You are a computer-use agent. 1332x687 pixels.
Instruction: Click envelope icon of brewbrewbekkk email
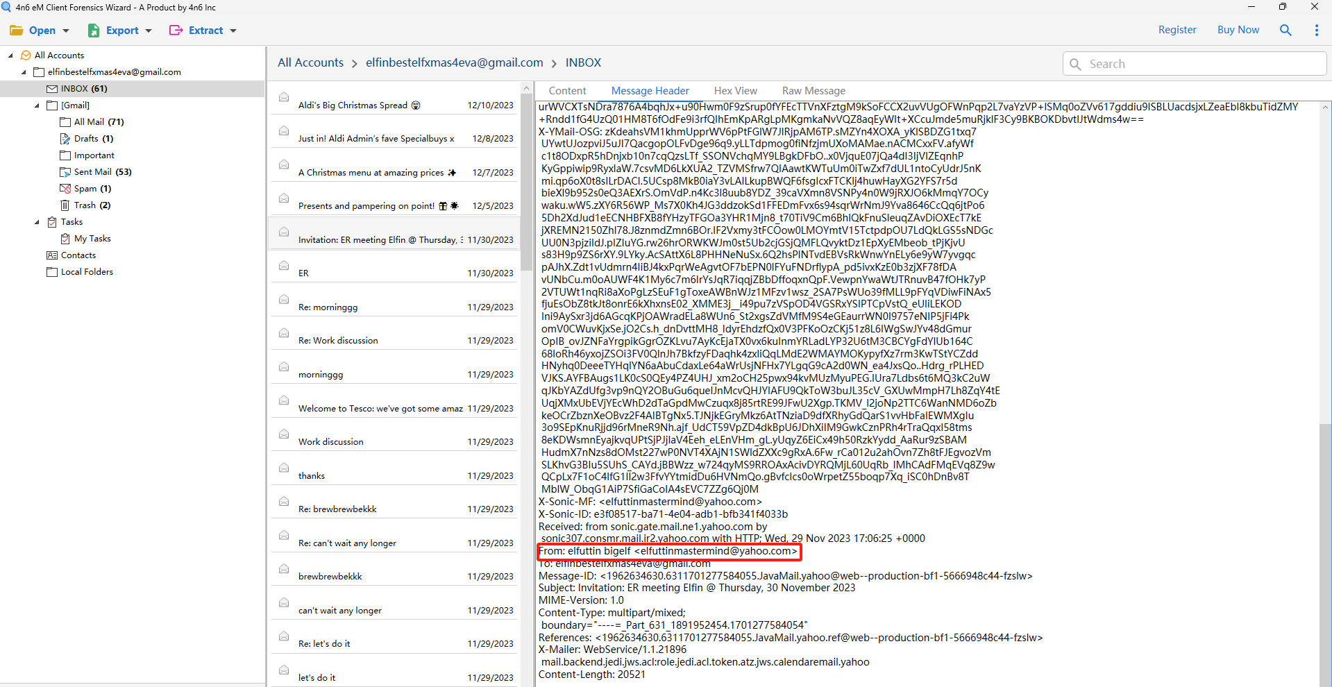click(x=284, y=568)
